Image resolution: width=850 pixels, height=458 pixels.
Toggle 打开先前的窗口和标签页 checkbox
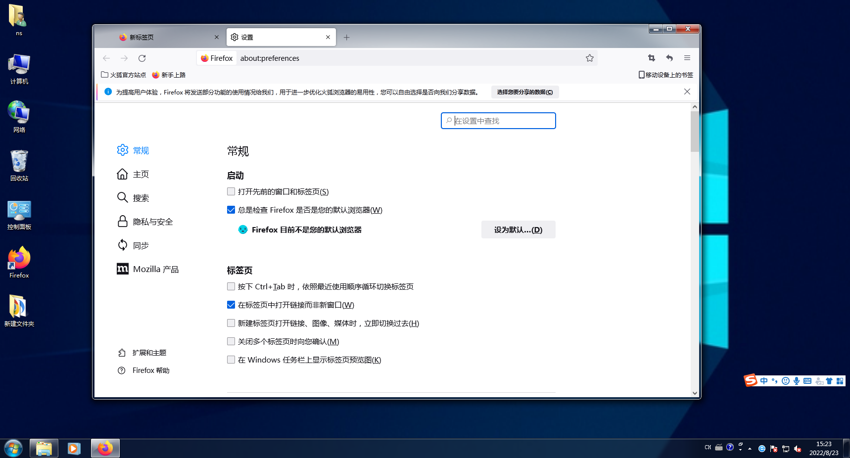pos(231,191)
